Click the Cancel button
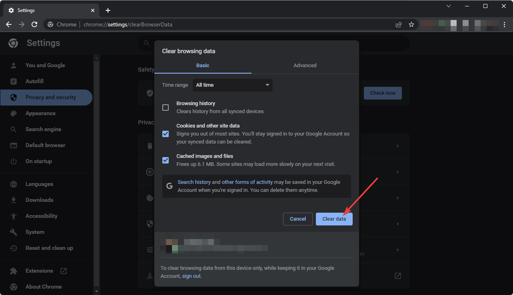The width and height of the screenshot is (513, 295). (x=298, y=219)
